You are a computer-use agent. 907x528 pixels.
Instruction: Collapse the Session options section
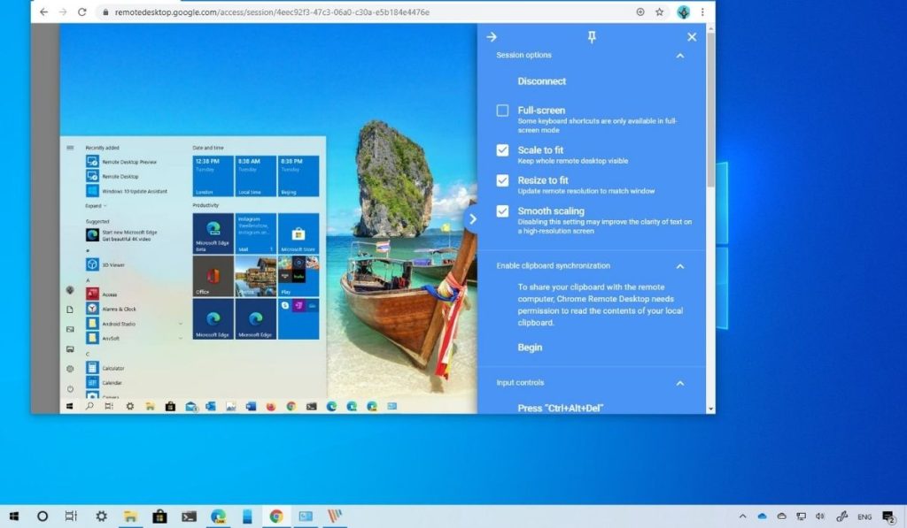(680, 56)
